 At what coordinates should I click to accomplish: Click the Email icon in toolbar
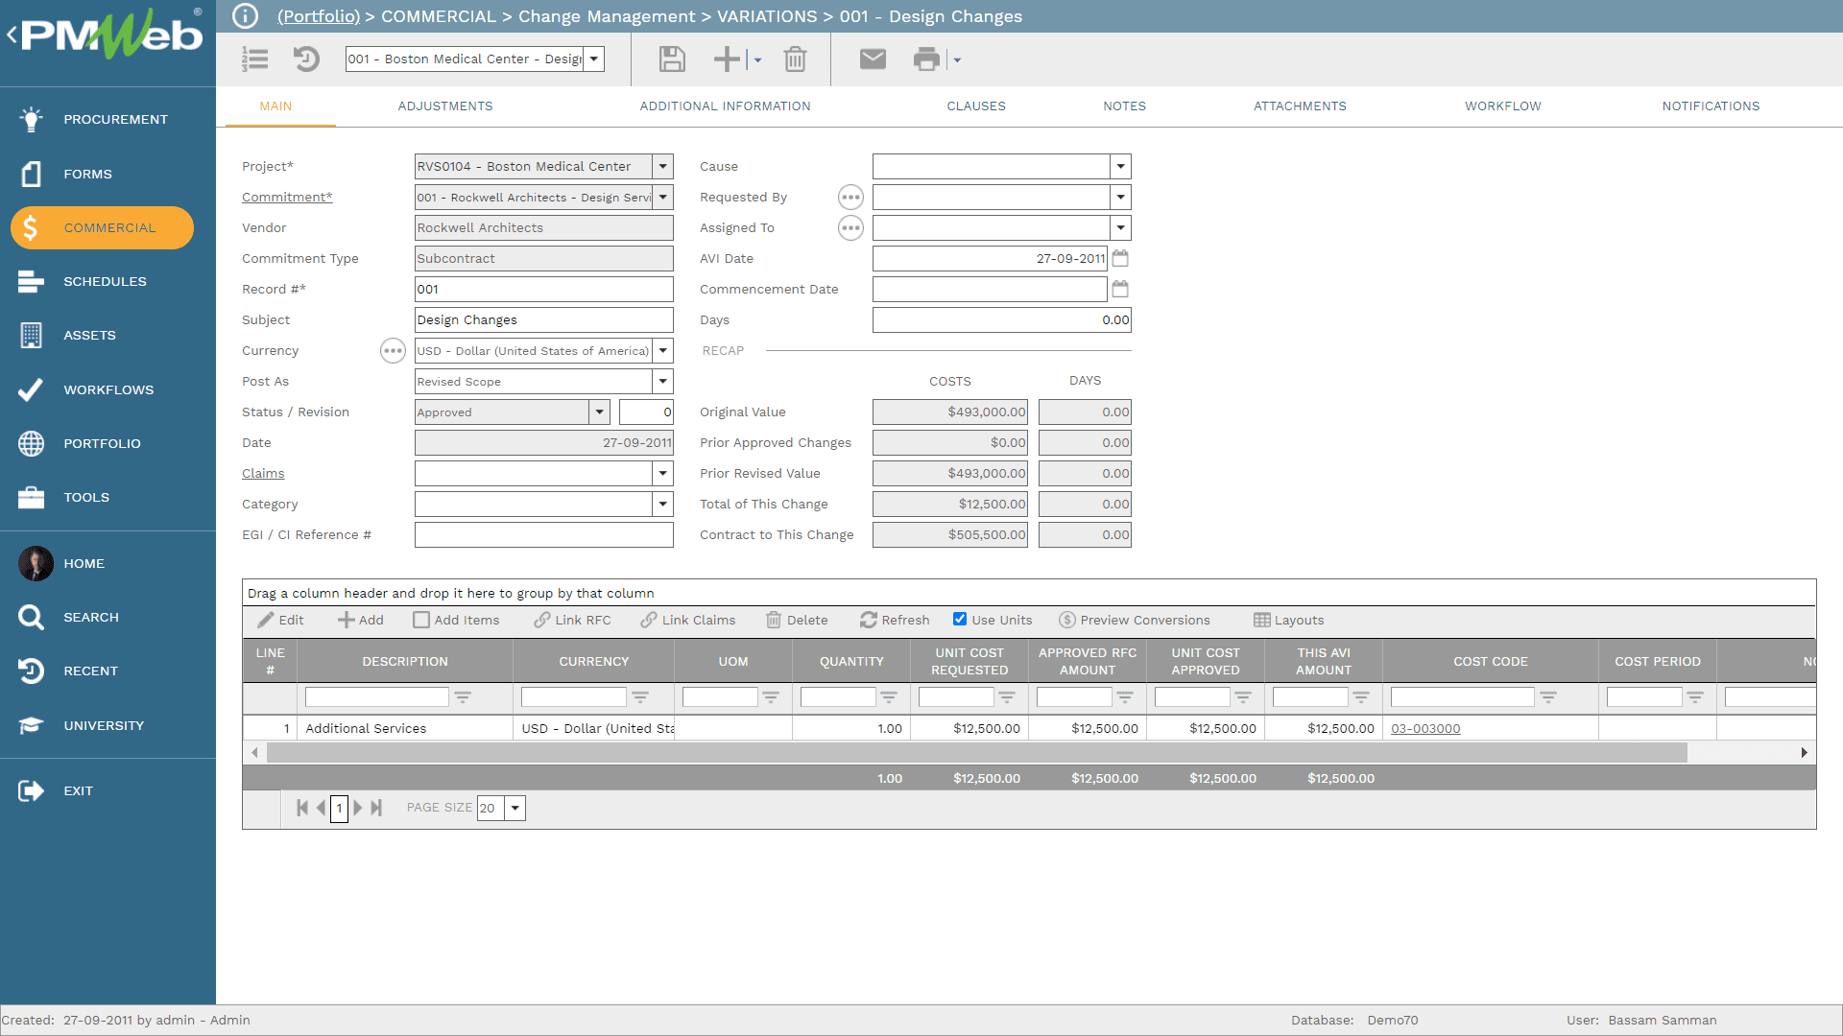tap(874, 59)
